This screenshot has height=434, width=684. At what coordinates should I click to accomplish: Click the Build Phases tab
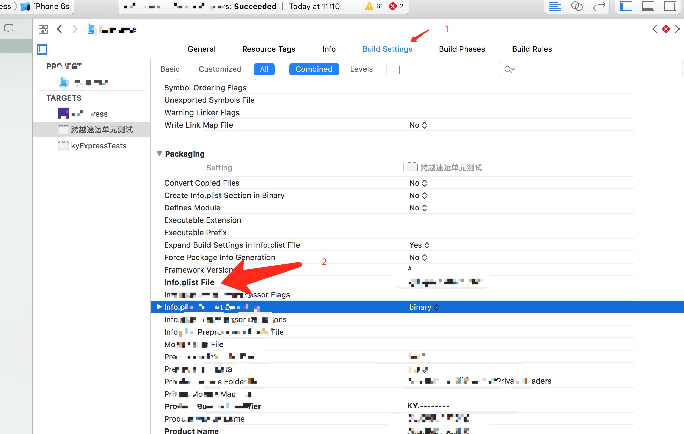click(x=461, y=48)
